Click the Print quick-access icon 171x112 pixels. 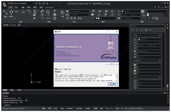click(x=47, y=3)
